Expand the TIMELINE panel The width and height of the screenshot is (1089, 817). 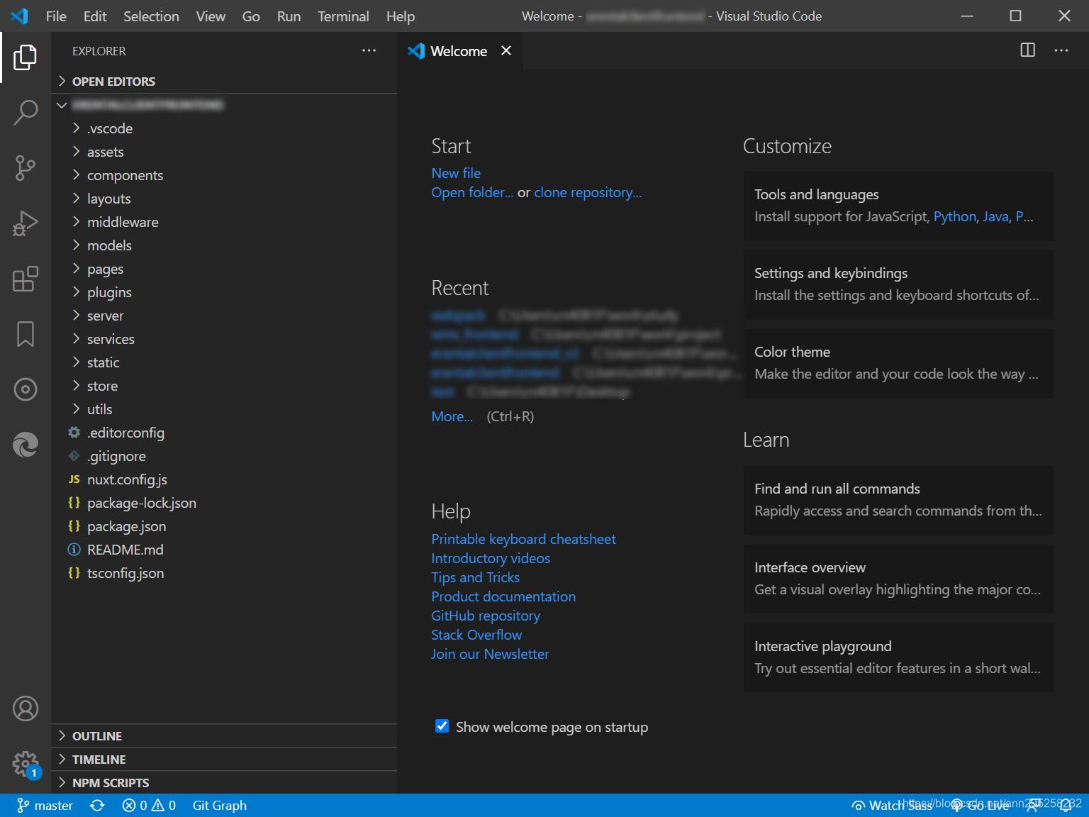click(x=224, y=760)
